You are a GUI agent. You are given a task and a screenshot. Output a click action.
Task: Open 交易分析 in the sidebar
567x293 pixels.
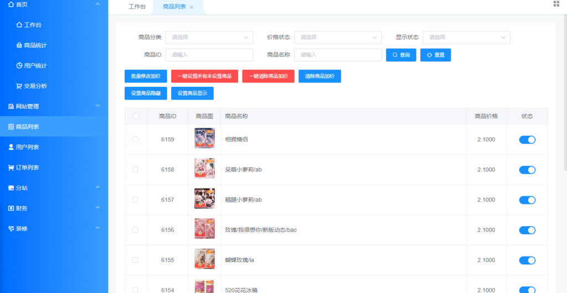point(35,86)
